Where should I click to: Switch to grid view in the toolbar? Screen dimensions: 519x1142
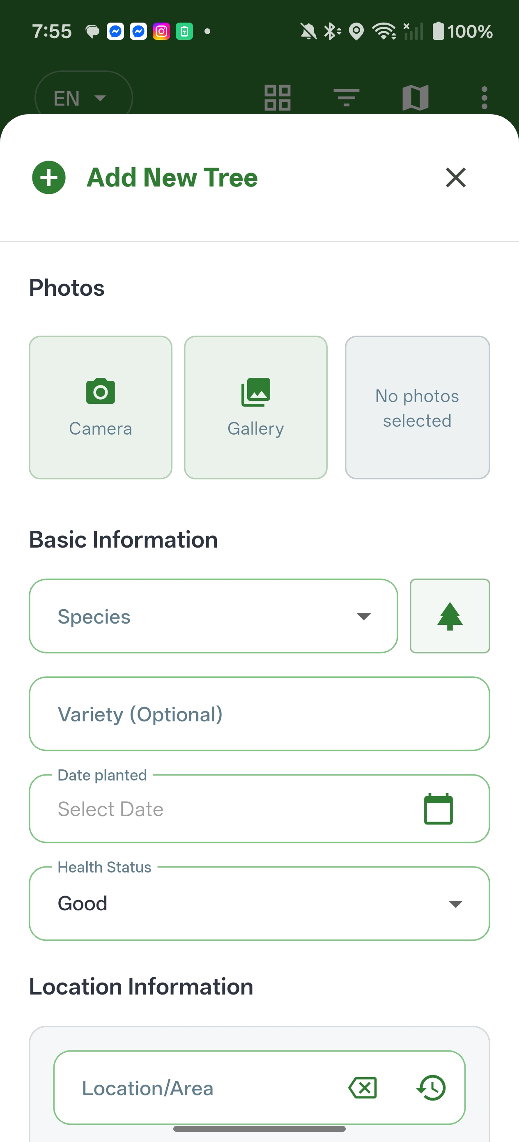tap(277, 97)
